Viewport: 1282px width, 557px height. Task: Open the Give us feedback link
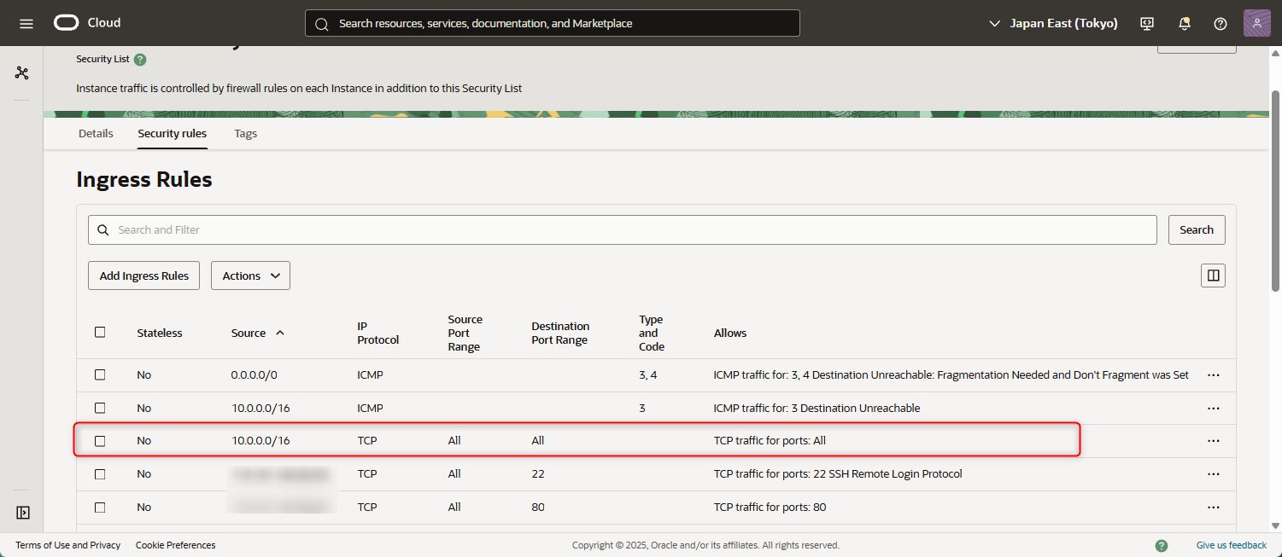click(x=1231, y=545)
